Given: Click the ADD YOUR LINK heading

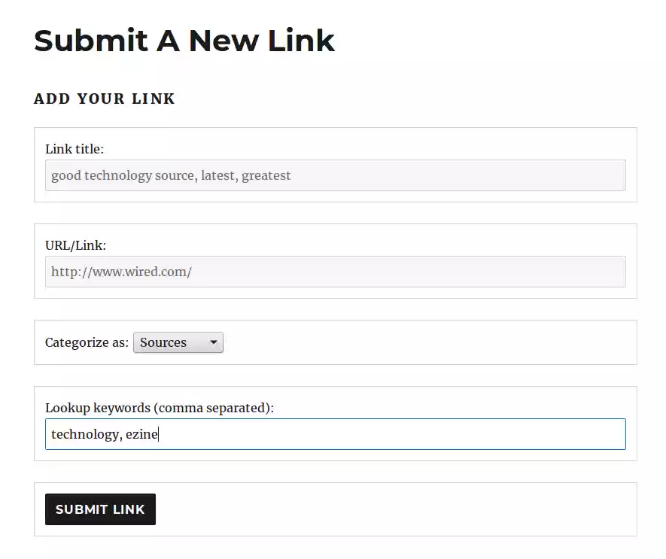Looking at the screenshot, I should (104, 99).
